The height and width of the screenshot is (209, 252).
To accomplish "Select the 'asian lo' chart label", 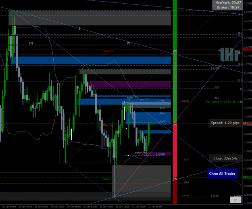I will tap(140, 153).
